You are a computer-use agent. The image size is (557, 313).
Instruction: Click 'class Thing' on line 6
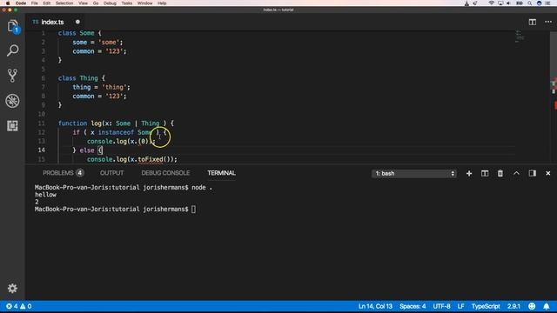click(x=77, y=78)
